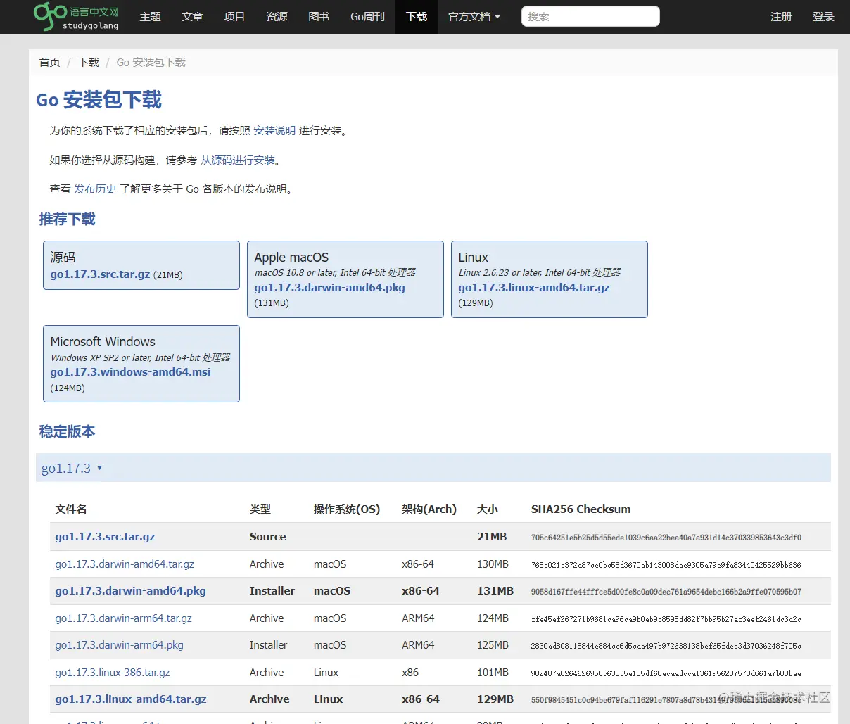
Task: Open the 主题 nav item
Action: 151,17
